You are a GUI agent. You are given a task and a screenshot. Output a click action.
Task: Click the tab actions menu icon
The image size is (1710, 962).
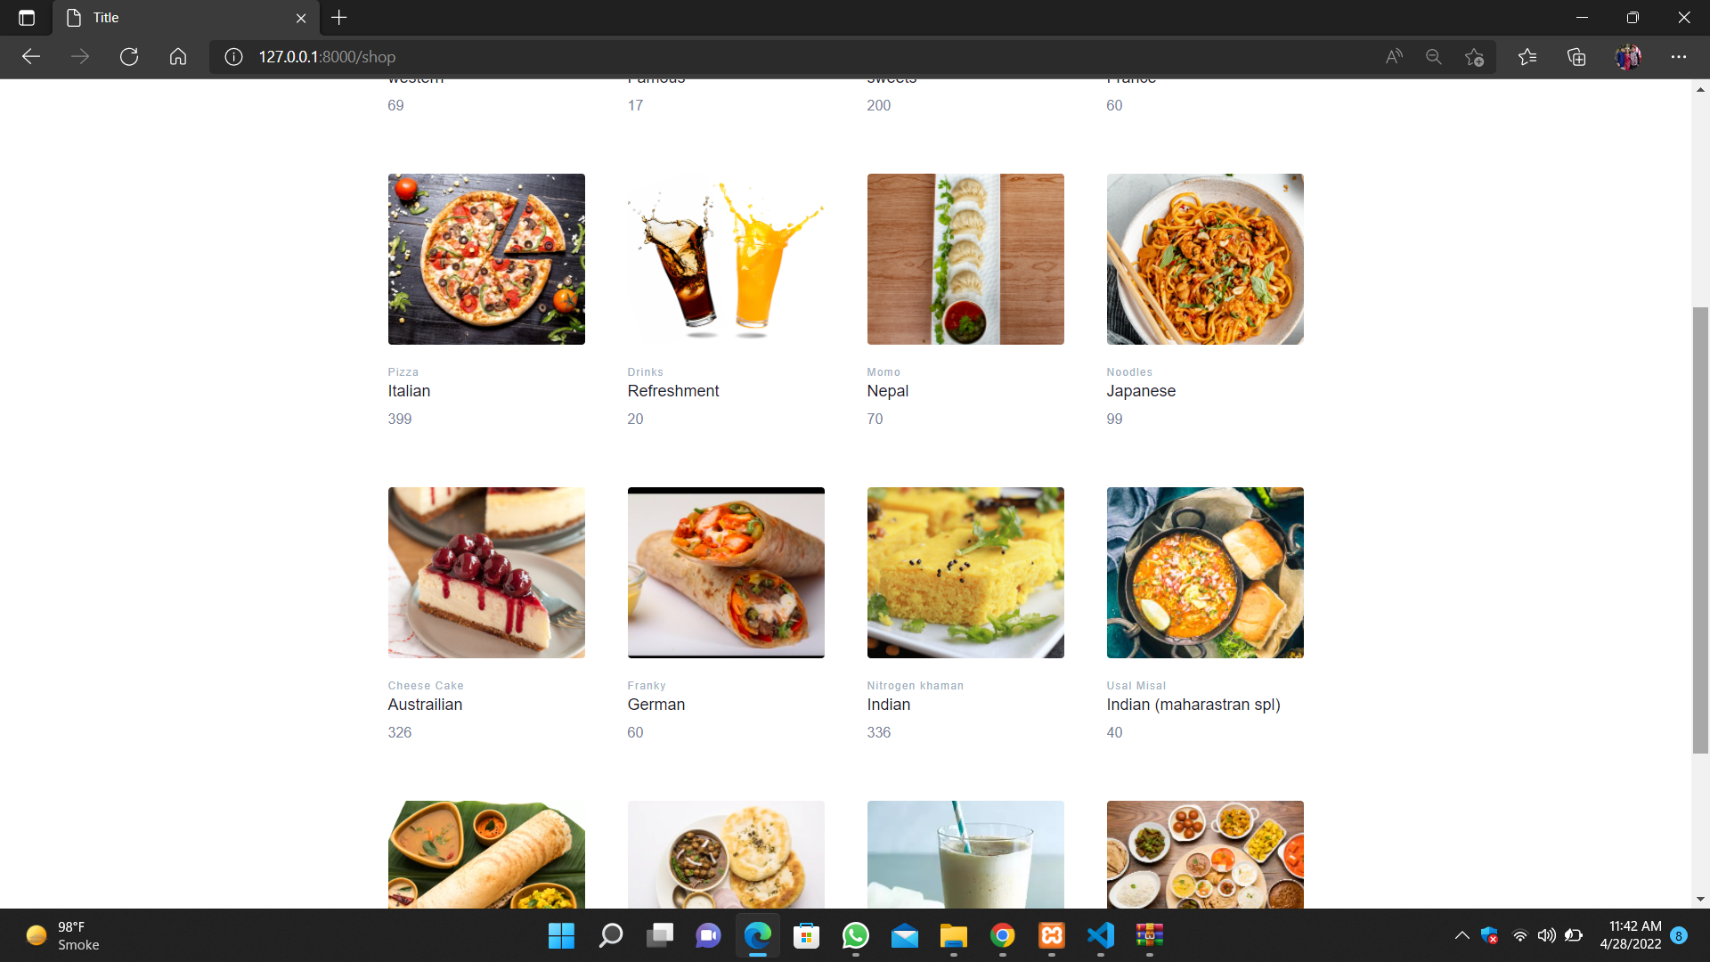pyautogui.click(x=27, y=18)
